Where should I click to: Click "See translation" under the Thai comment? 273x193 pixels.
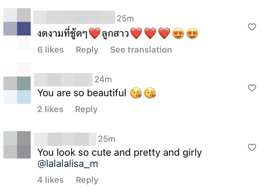(x=141, y=50)
